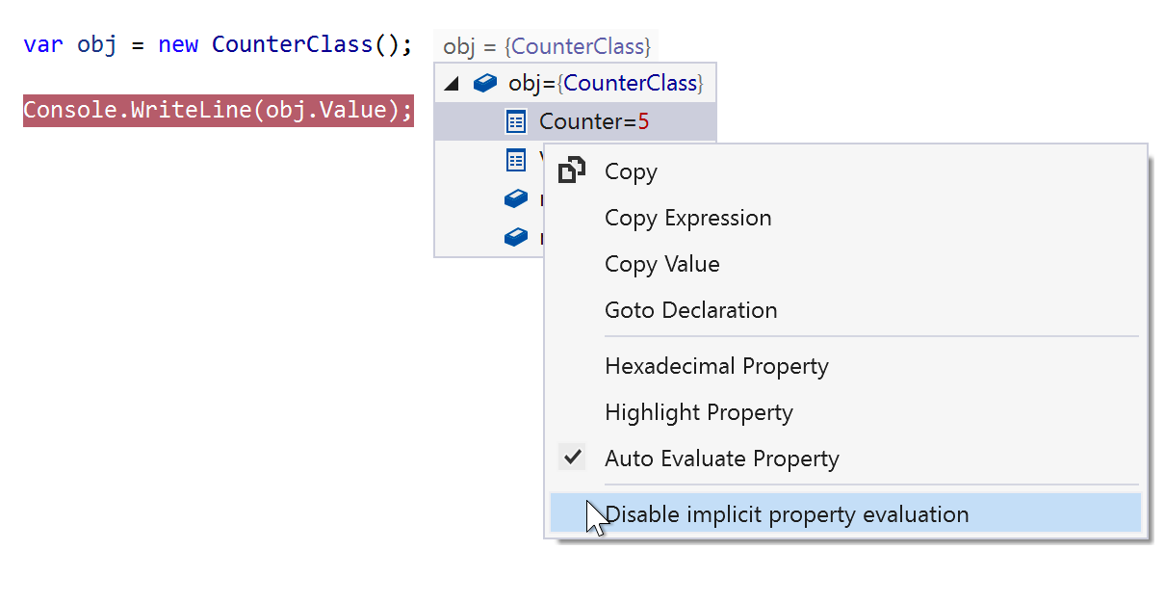The width and height of the screenshot is (1165, 603).
Task: Click the blue cube icon directly under the property icons
Action: (516, 198)
